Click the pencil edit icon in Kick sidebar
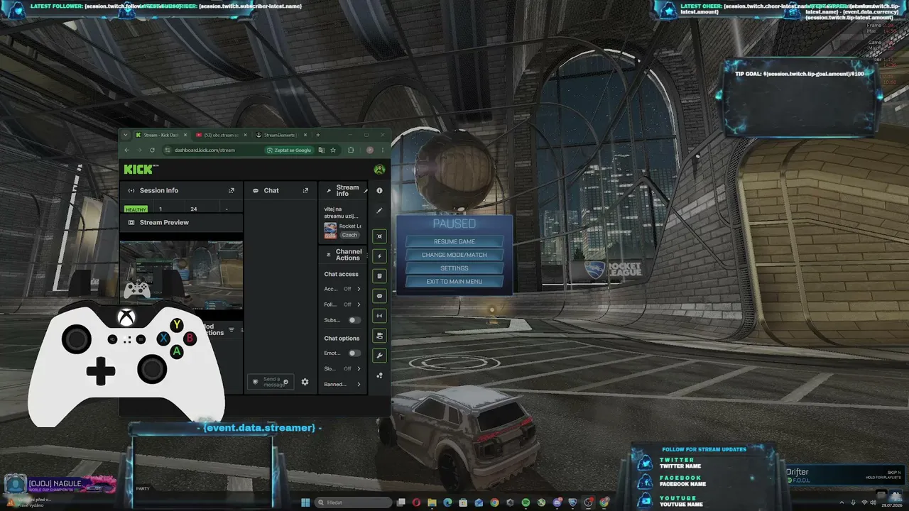The height and width of the screenshot is (511, 909). [x=379, y=210]
